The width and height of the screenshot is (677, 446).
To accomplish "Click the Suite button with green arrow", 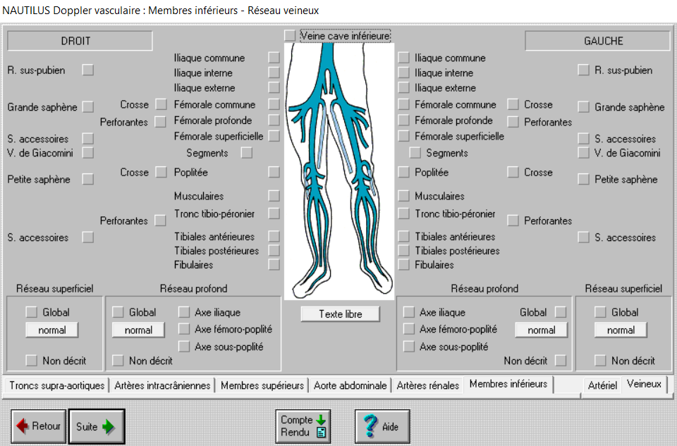I will (x=96, y=426).
